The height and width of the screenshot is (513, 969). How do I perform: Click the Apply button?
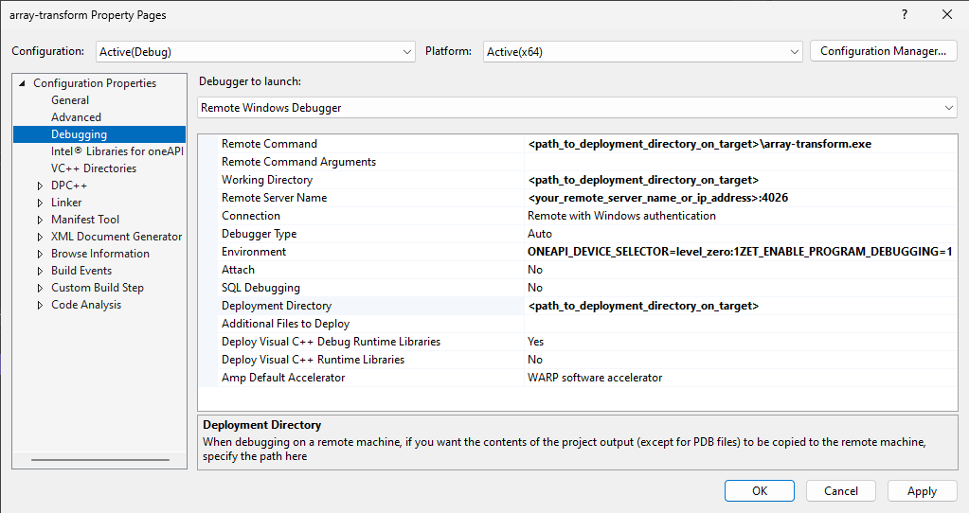(x=921, y=491)
